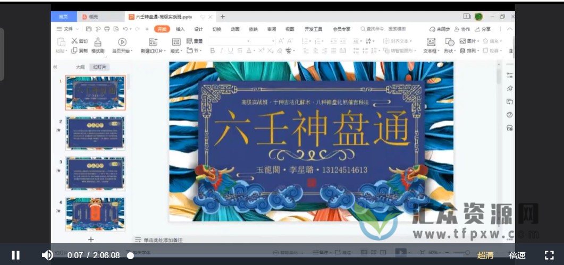This screenshot has width=564, height=265.
Task: Pause the video playback
Action: pyautogui.click(x=15, y=255)
